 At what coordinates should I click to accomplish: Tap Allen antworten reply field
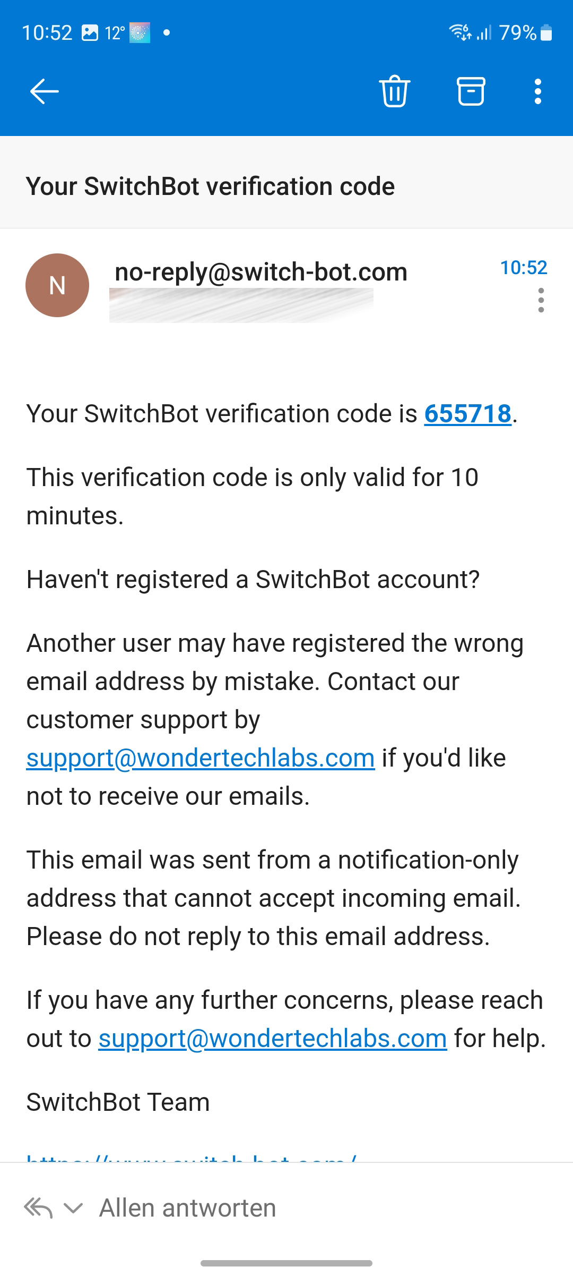point(188,1208)
